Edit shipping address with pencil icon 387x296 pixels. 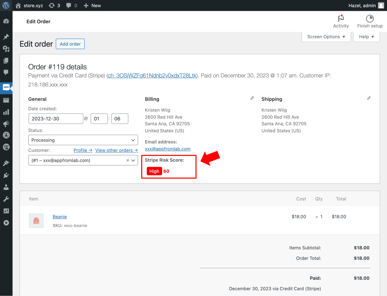(x=369, y=98)
